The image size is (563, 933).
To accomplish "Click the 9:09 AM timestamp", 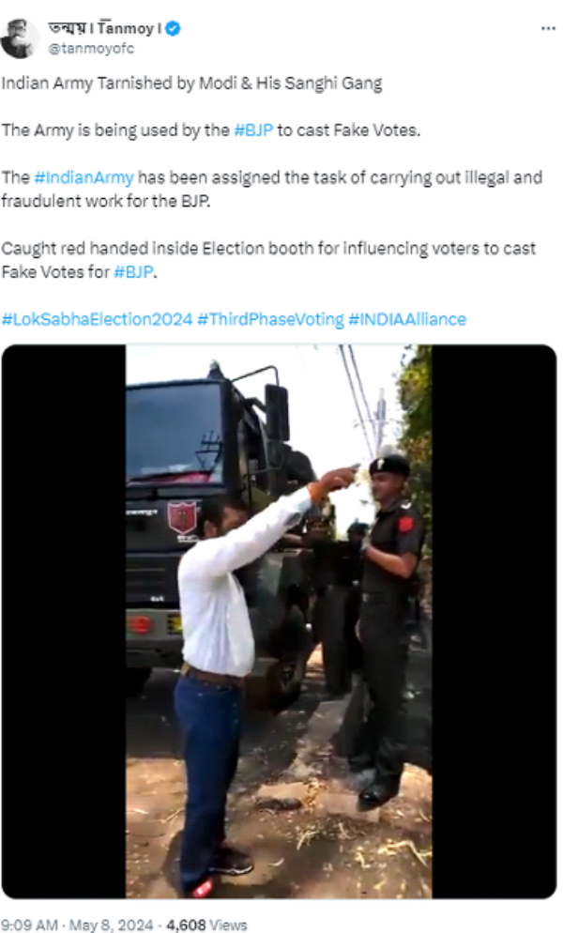I will [x=29, y=925].
